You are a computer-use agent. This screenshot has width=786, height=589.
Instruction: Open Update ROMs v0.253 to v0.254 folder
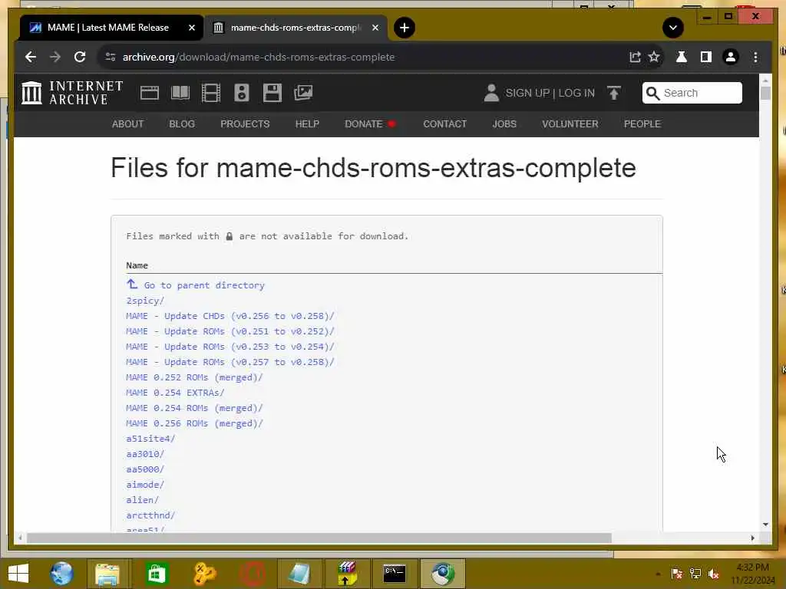click(230, 347)
